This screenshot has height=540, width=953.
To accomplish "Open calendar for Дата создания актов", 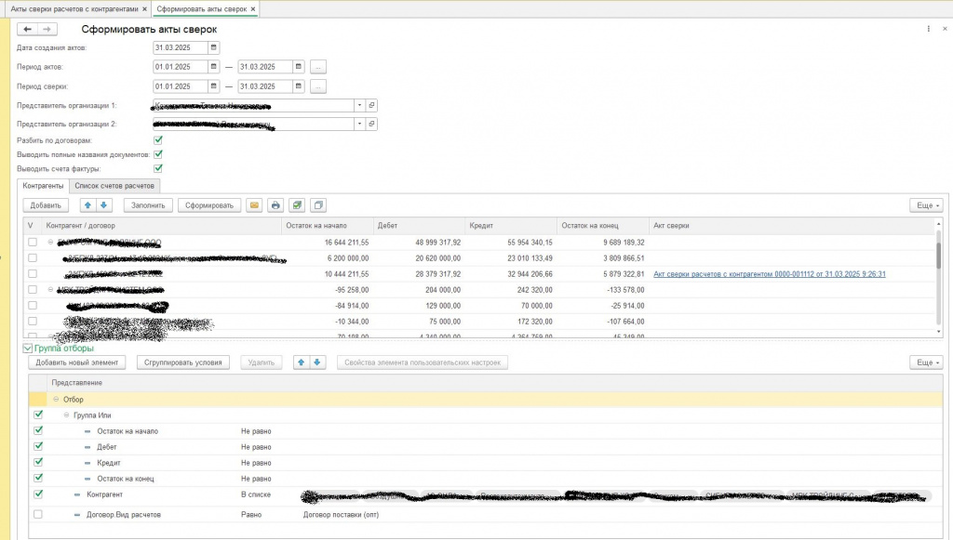I will click(213, 47).
